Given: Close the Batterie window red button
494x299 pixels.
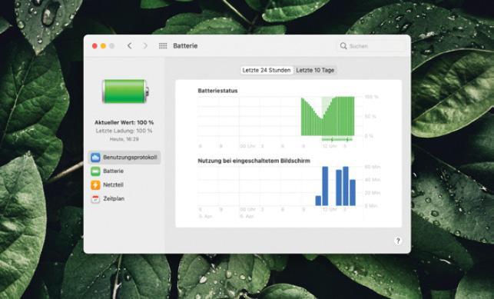Looking at the screenshot, I should tap(94, 46).
